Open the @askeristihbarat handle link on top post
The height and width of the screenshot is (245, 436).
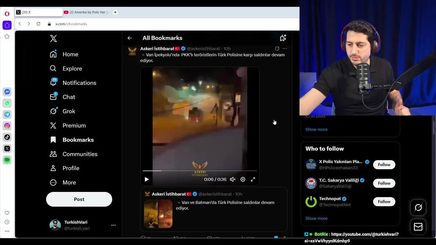point(203,49)
